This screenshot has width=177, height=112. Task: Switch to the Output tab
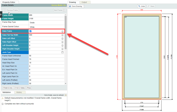(x=84, y=2)
